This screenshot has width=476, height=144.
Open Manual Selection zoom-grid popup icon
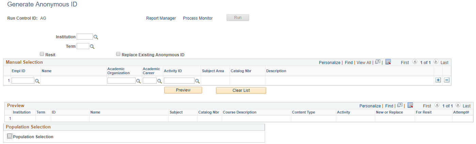pos(378,62)
